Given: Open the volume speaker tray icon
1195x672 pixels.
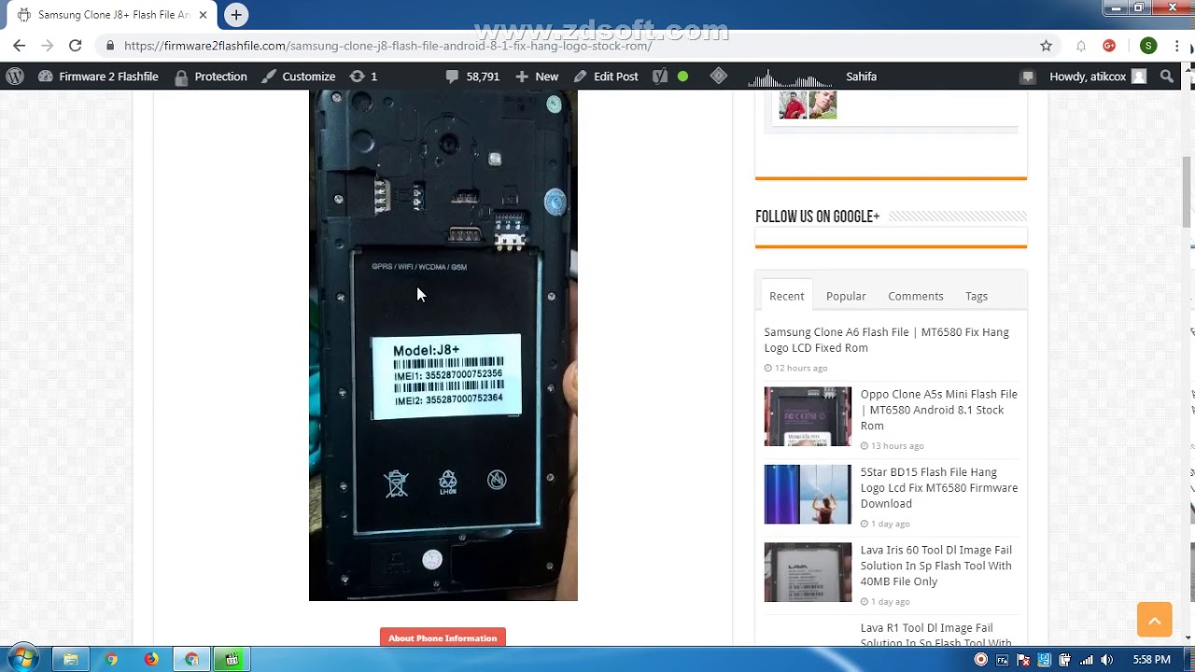Looking at the screenshot, I should (1106, 660).
